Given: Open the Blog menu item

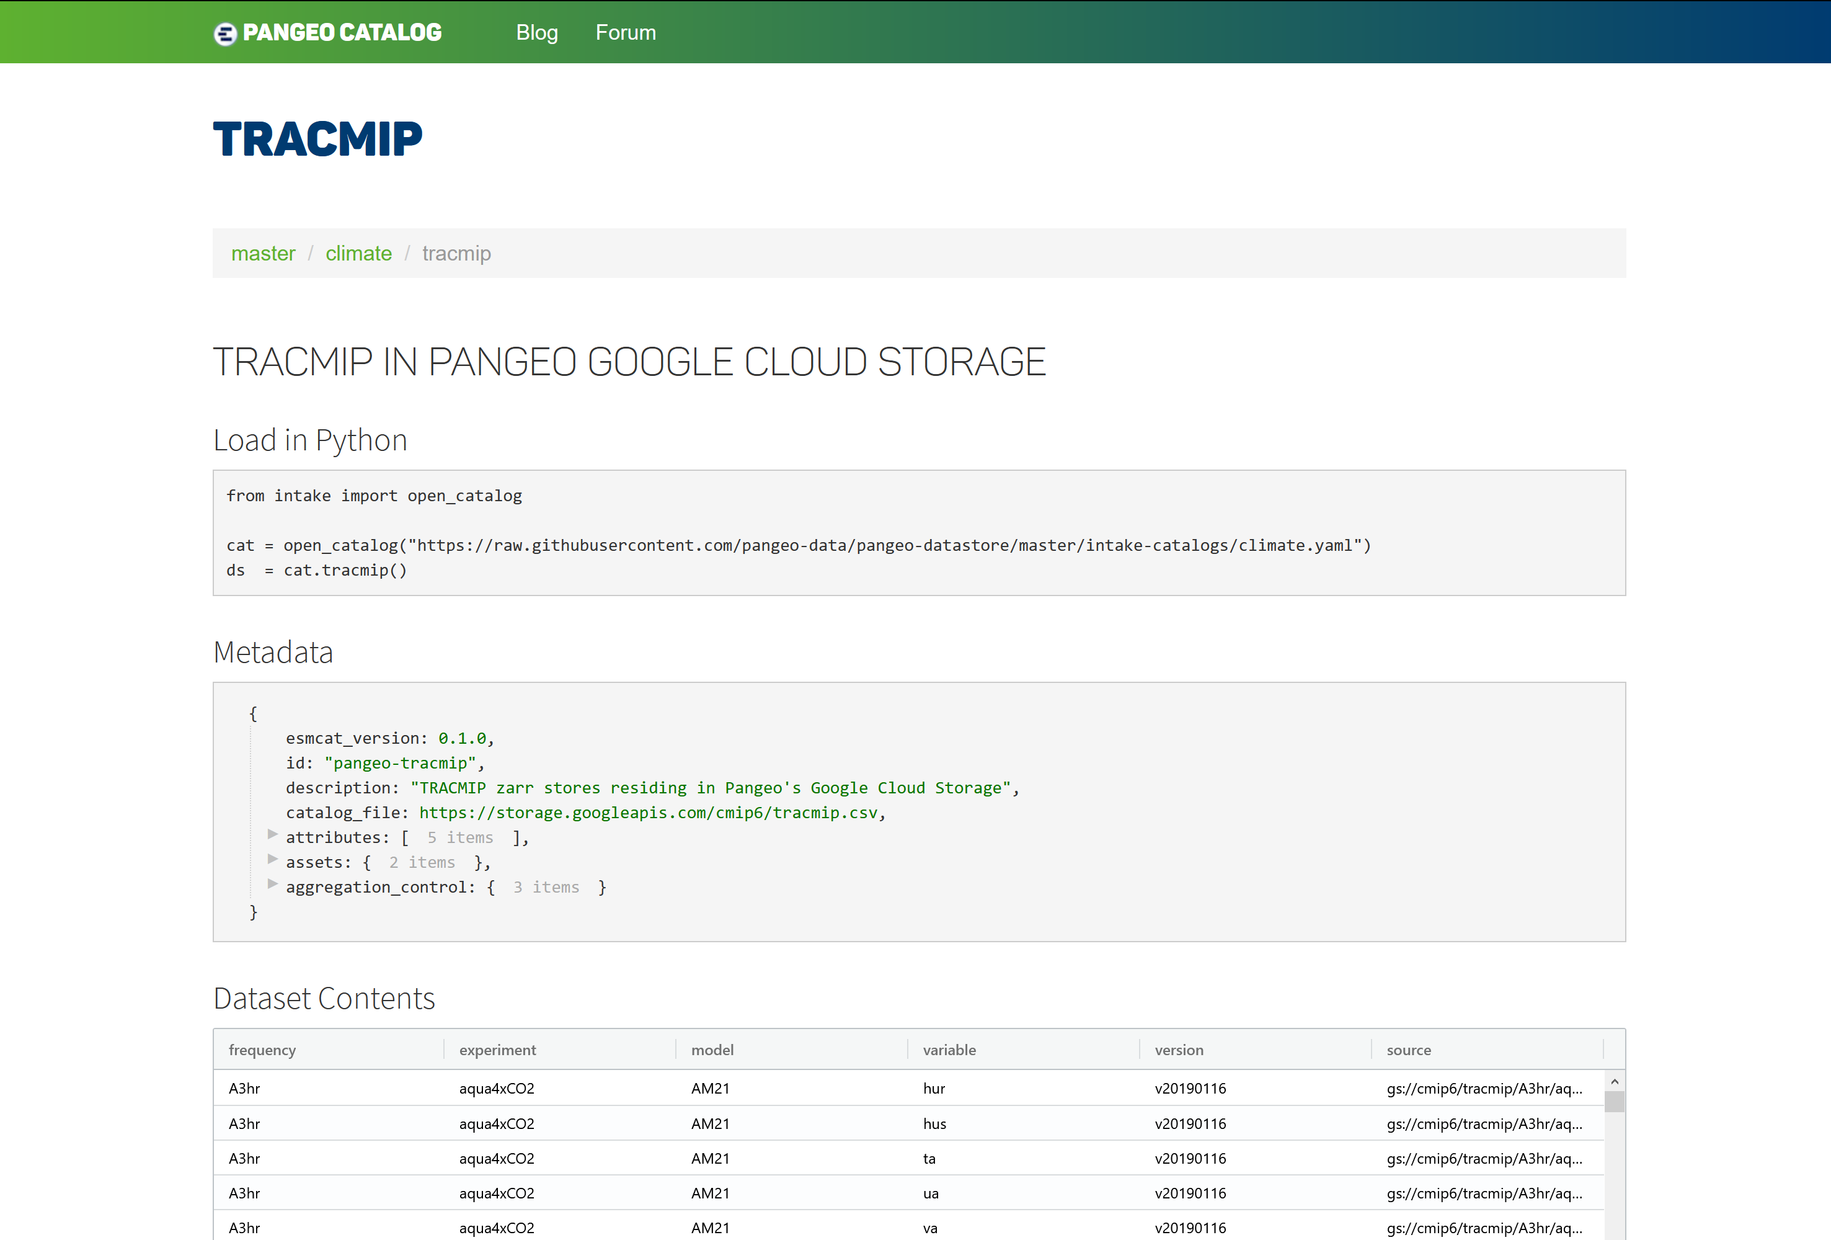Looking at the screenshot, I should (536, 32).
